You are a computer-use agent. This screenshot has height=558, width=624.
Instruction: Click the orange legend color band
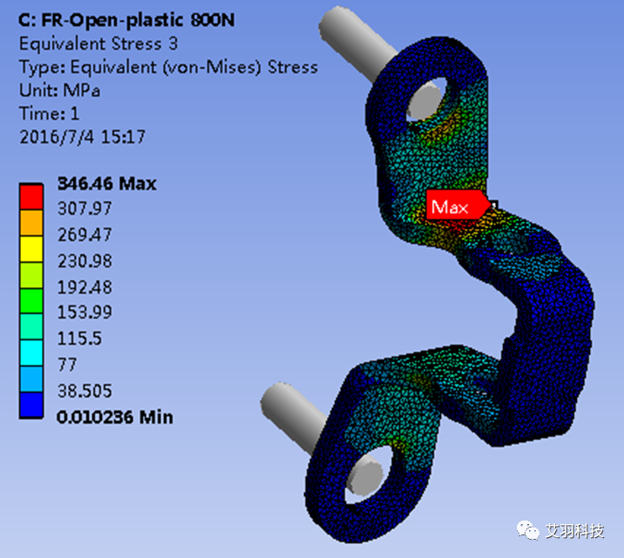click(x=31, y=223)
